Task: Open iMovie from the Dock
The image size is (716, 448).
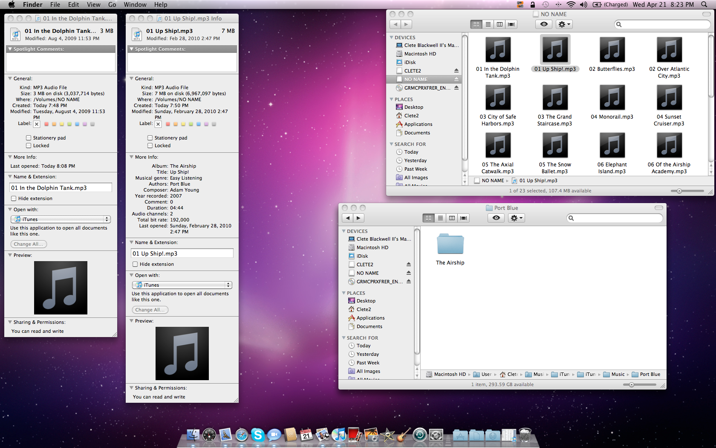Action: click(387, 435)
